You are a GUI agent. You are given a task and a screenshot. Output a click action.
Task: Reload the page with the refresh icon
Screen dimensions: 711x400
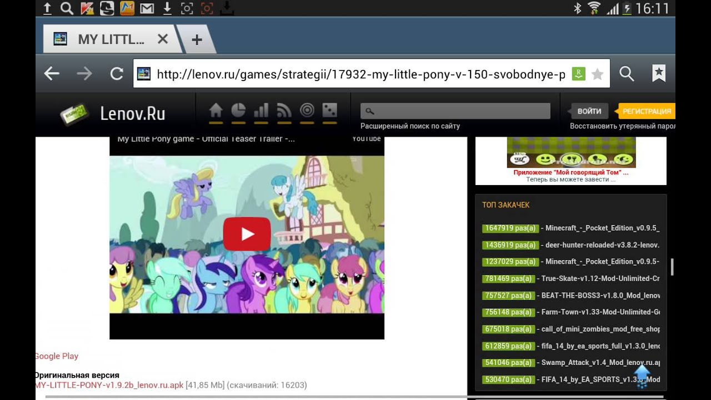click(x=117, y=73)
